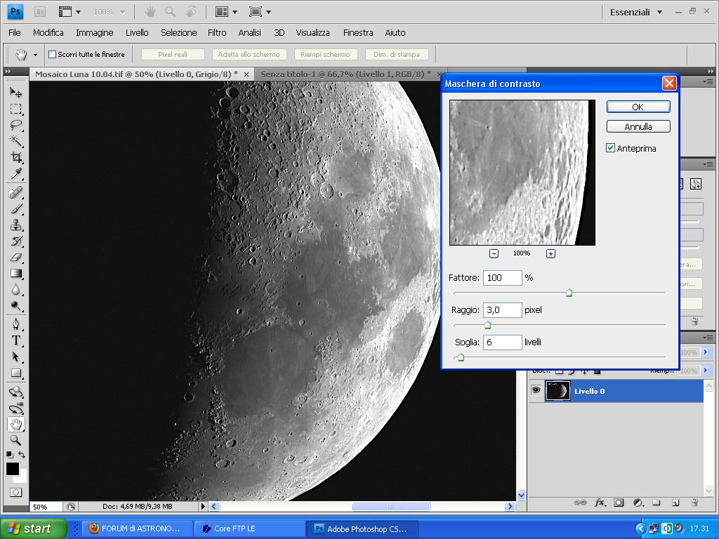Open Essenziali workspace dropdown
Viewport: 719px width, 539px height.
pyautogui.click(x=635, y=13)
